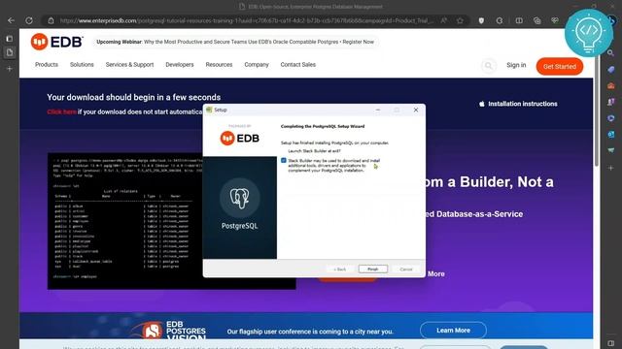Click the Apple icon by Installation instructions
The width and height of the screenshot is (622, 349).
(x=482, y=104)
